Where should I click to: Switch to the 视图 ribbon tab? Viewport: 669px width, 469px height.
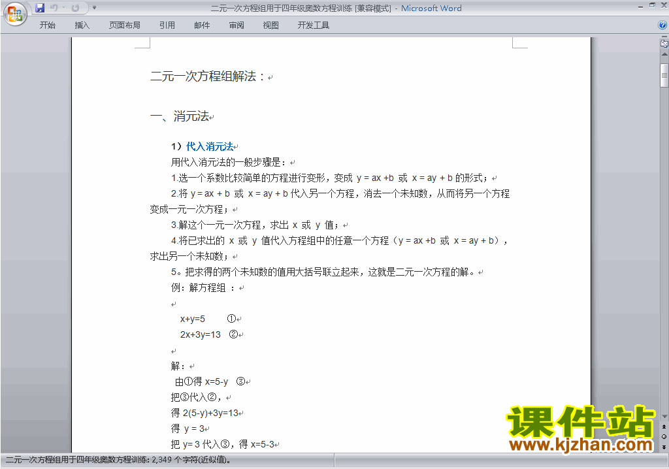[x=271, y=25]
